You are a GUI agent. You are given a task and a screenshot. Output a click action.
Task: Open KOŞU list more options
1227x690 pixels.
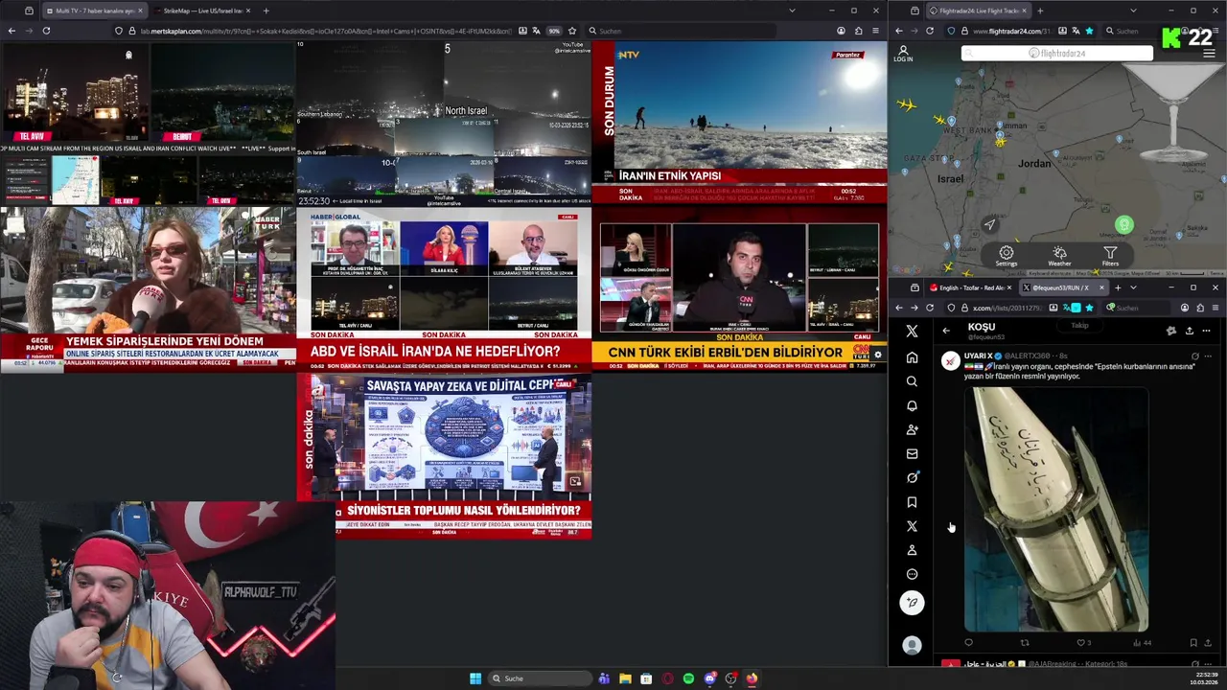[1206, 331]
